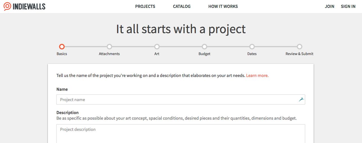Viewport: 362px width, 143px height.
Task: Go to the Art step circle
Action: pos(157,47)
